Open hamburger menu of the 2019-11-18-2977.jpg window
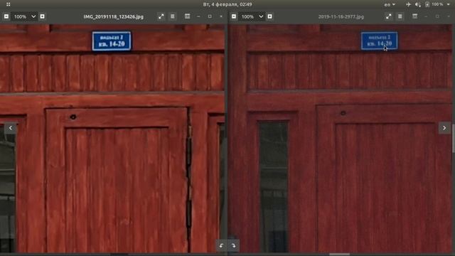The height and width of the screenshot is (256, 455). [400, 16]
